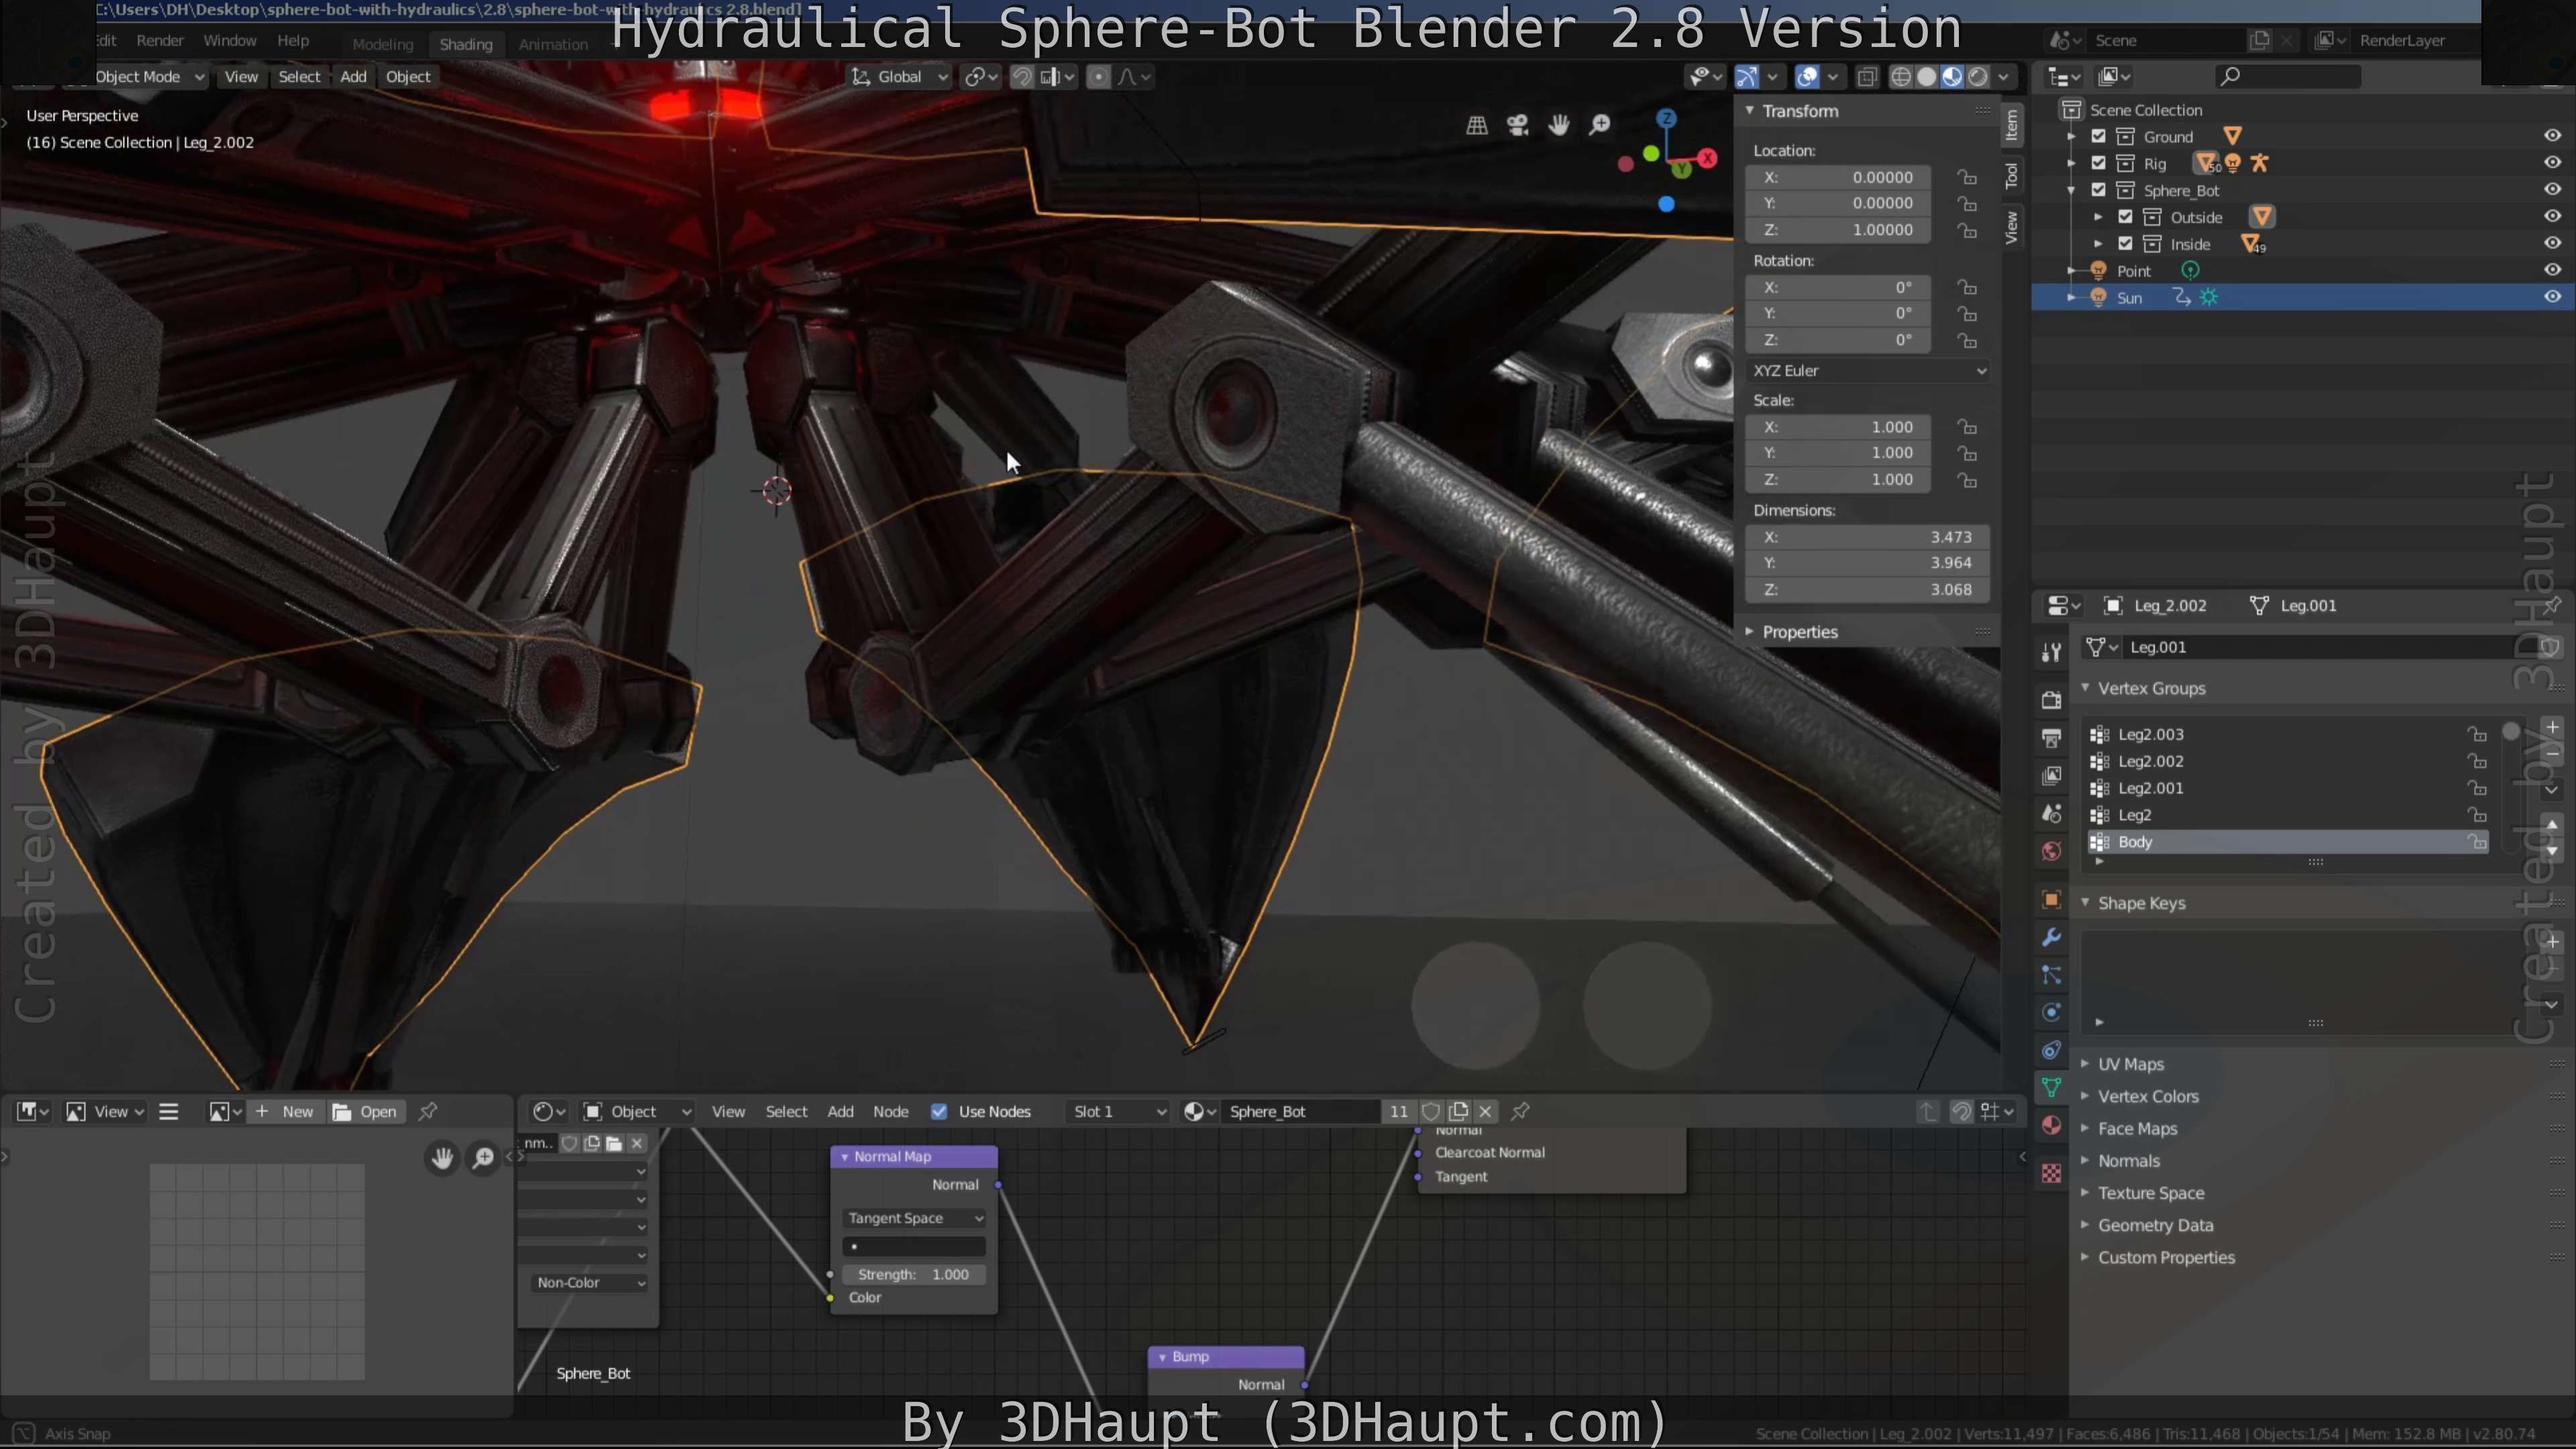Open the viewport Add menu
The height and width of the screenshot is (1449, 2576).
(353, 76)
